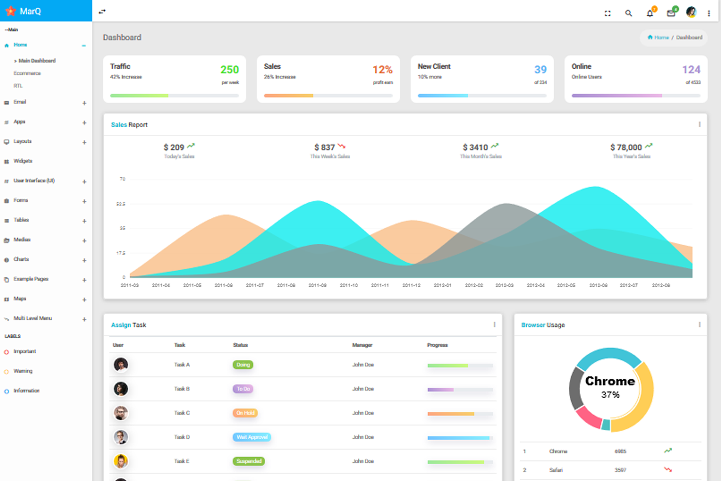The image size is (721, 481).
Task: Open the header three-dot more menu
Action: (x=709, y=13)
